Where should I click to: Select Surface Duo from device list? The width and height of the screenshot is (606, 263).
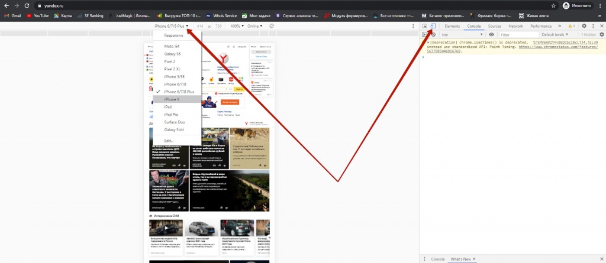click(177, 122)
